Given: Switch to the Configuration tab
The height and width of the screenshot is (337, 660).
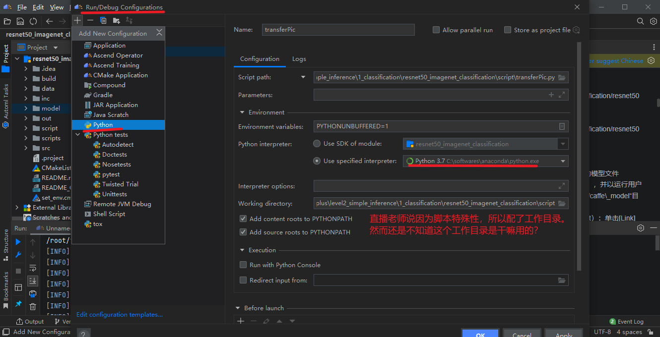Looking at the screenshot, I should pyautogui.click(x=260, y=58).
